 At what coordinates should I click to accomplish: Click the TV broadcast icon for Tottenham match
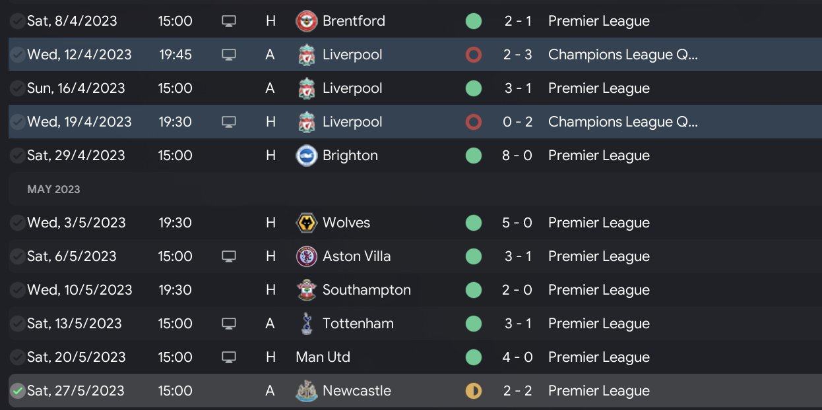click(229, 324)
